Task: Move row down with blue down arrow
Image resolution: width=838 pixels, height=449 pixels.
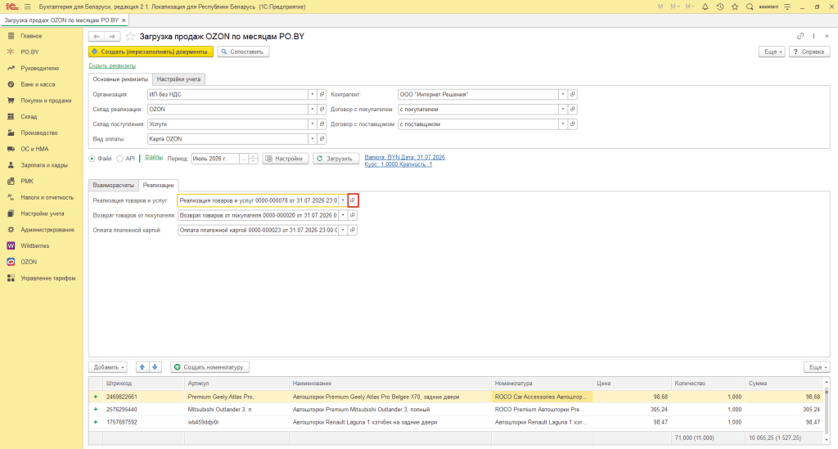Action: [x=155, y=367]
